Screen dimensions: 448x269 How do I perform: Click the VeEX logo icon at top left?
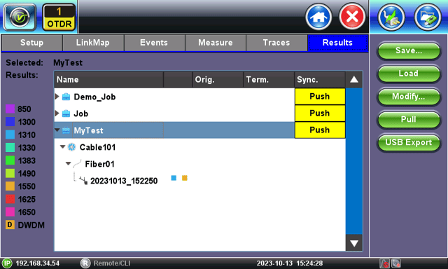pyautogui.click(x=20, y=17)
